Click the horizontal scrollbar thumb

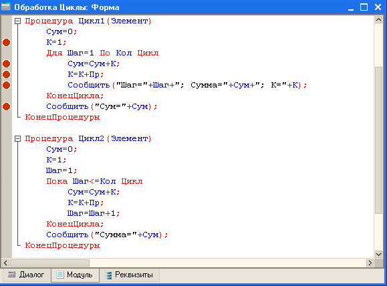coord(49,263)
